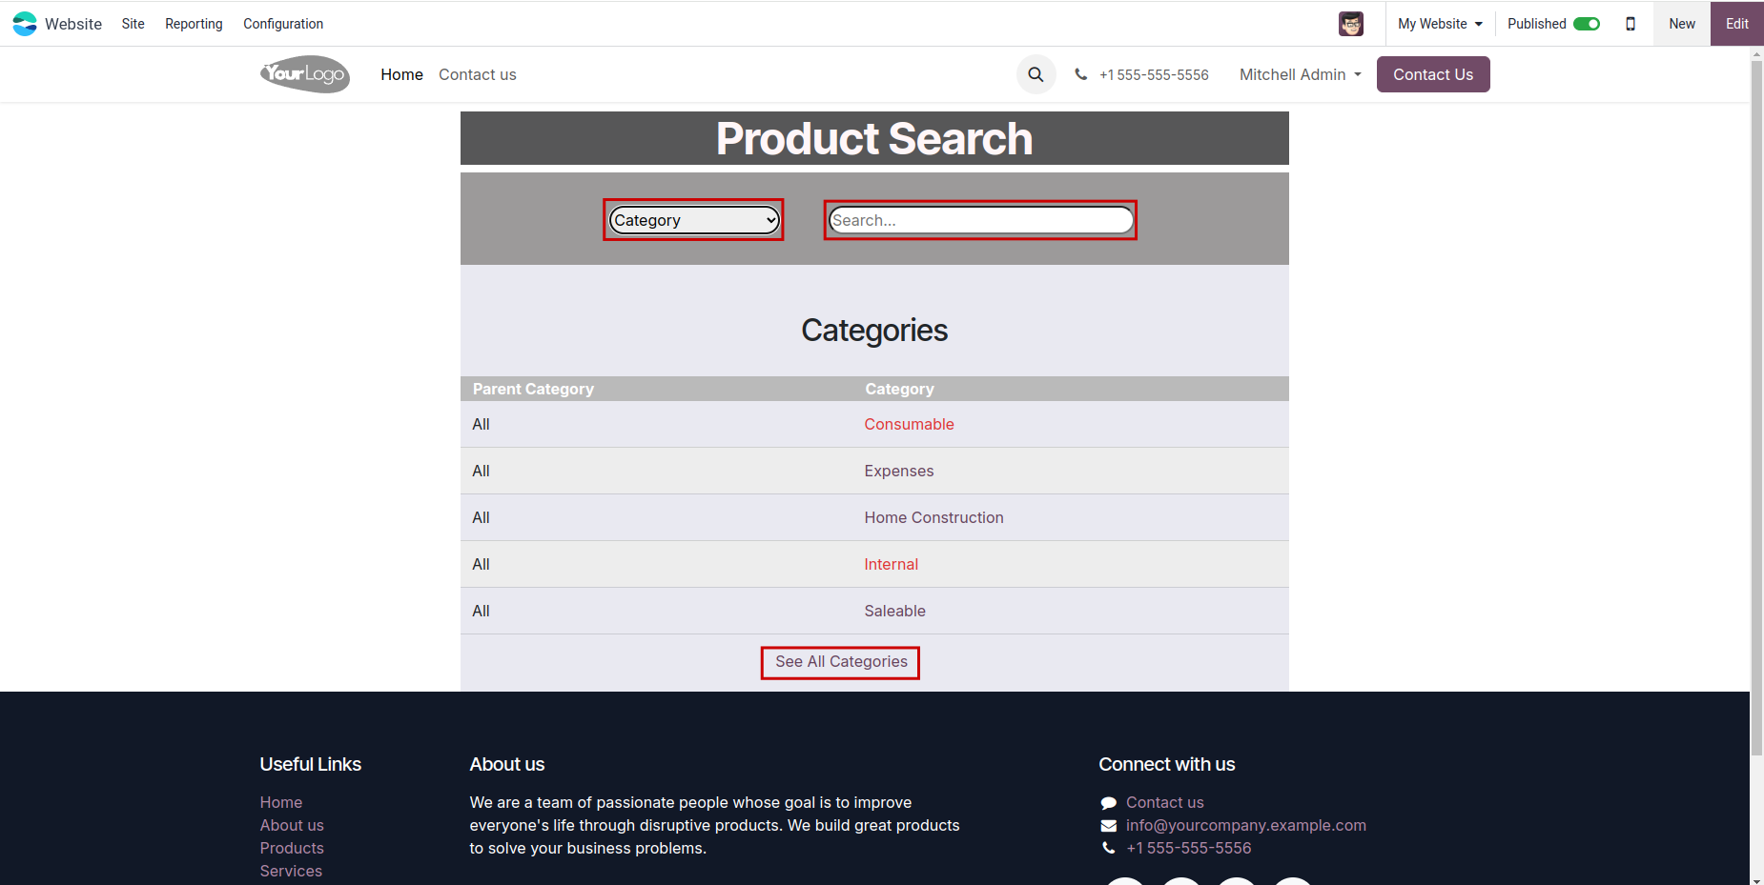Click the phone icon beside header number
This screenshot has height=885, width=1764.
coord(1080,74)
